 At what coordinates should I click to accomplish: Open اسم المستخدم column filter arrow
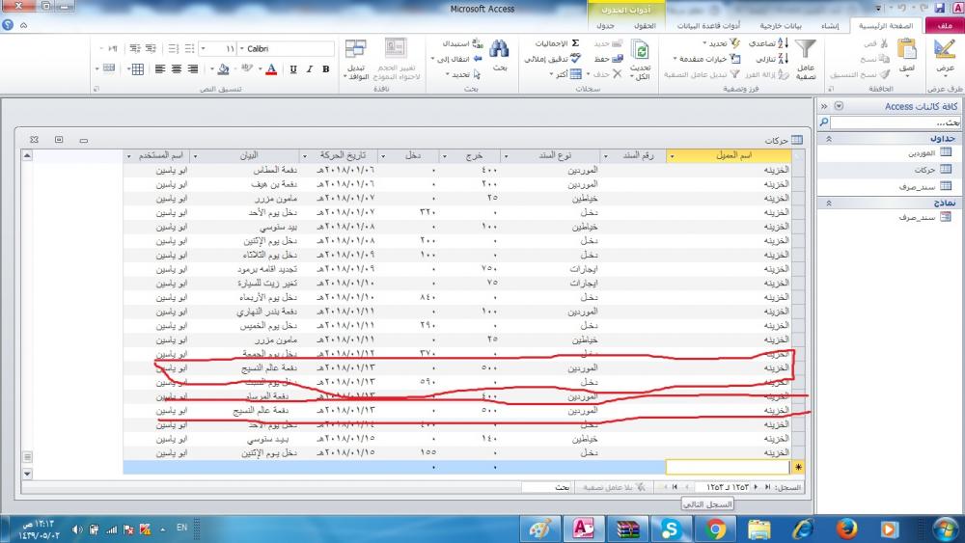pos(128,156)
